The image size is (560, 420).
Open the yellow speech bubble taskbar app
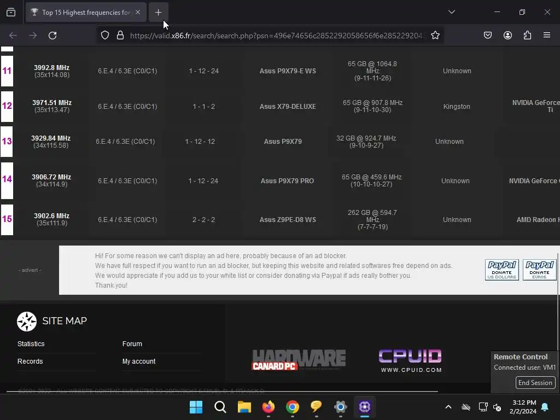[x=317, y=407]
